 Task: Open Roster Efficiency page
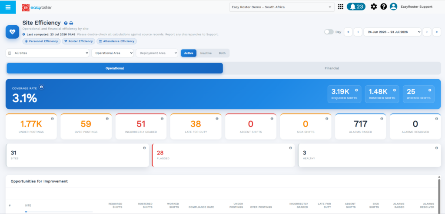(x=79, y=41)
